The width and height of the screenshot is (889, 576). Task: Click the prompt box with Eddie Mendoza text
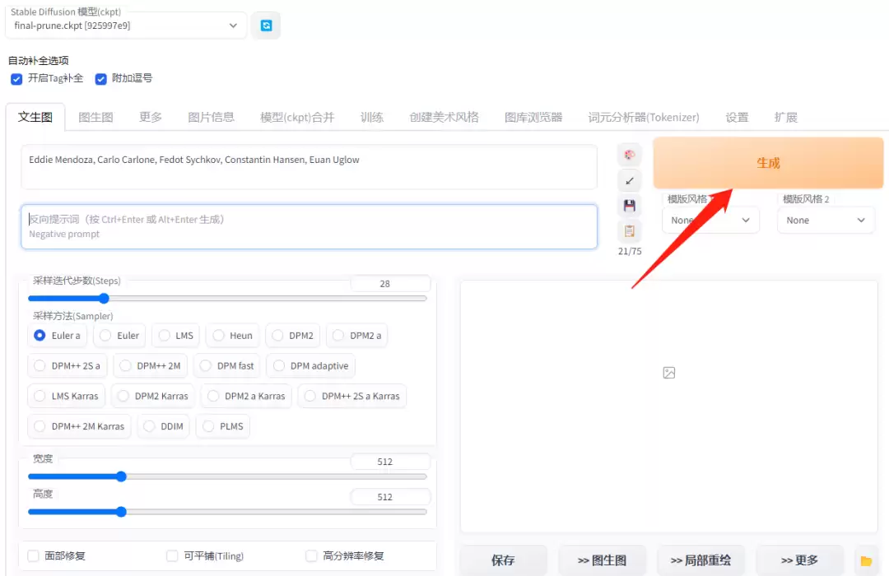(309, 167)
